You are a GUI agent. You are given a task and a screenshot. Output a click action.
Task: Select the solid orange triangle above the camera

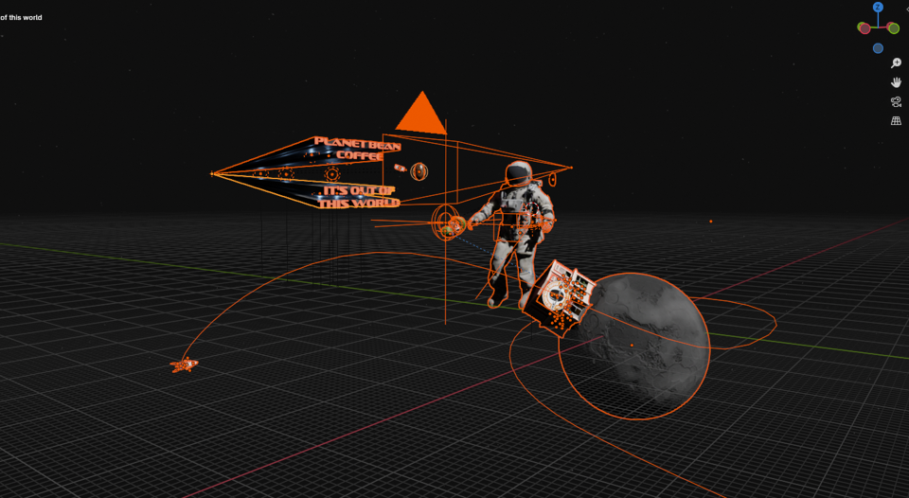coord(421,113)
